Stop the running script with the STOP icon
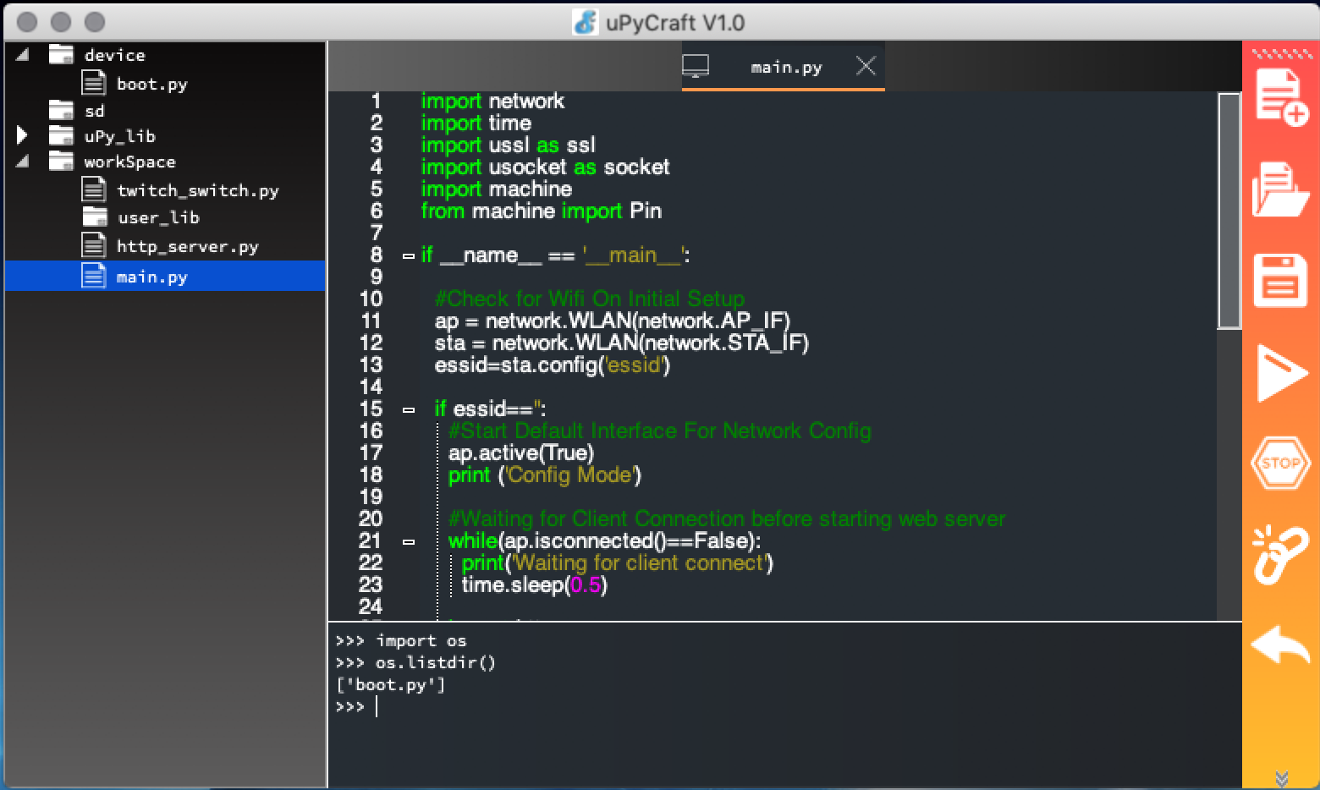The width and height of the screenshot is (1320, 790). coord(1281,463)
